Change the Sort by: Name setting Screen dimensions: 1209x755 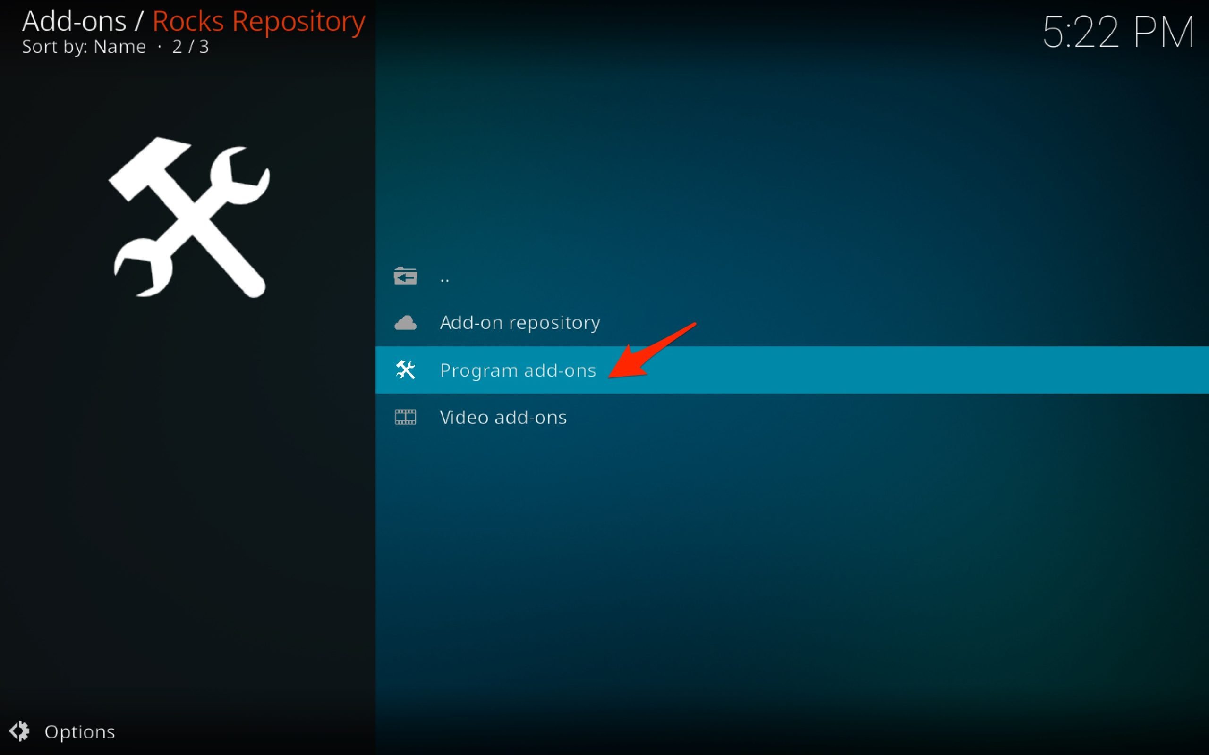[84, 46]
